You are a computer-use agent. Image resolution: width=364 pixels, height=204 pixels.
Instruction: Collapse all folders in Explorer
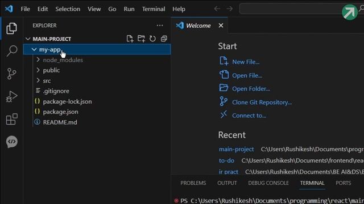tap(164, 39)
